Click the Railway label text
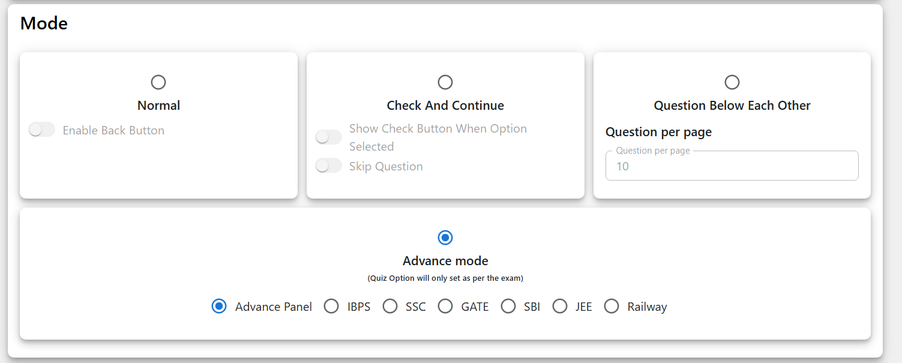 point(647,307)
